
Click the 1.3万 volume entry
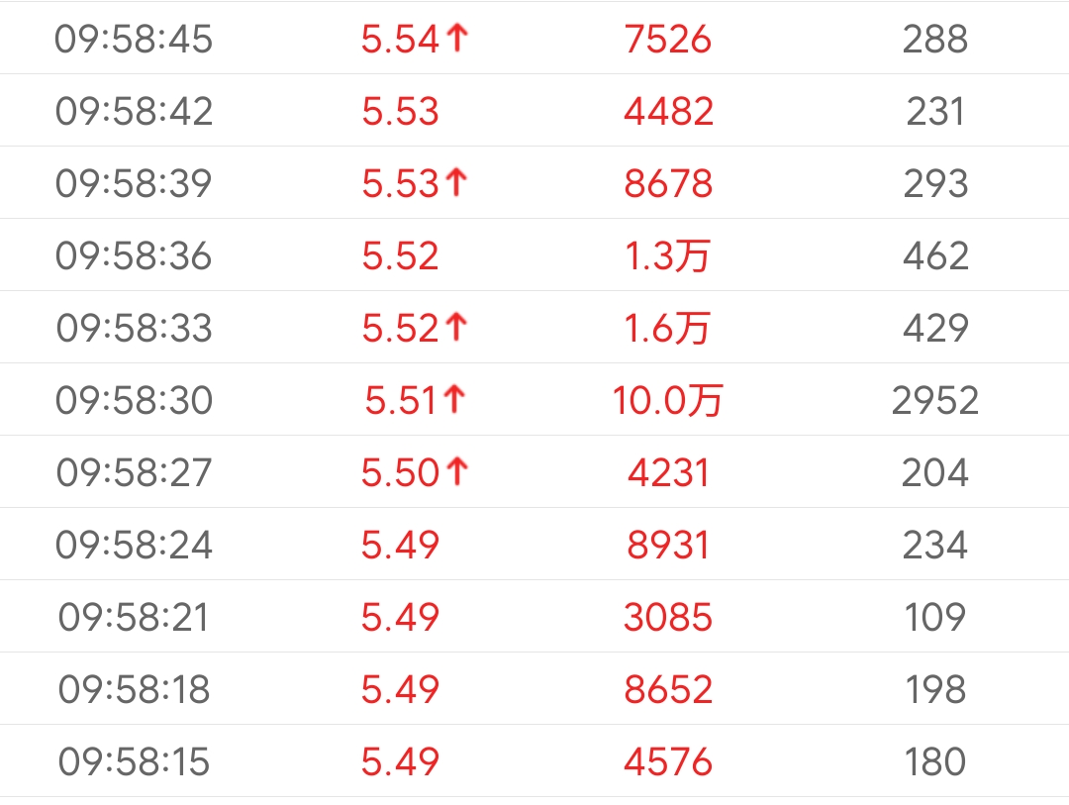[x=668, y=255]
